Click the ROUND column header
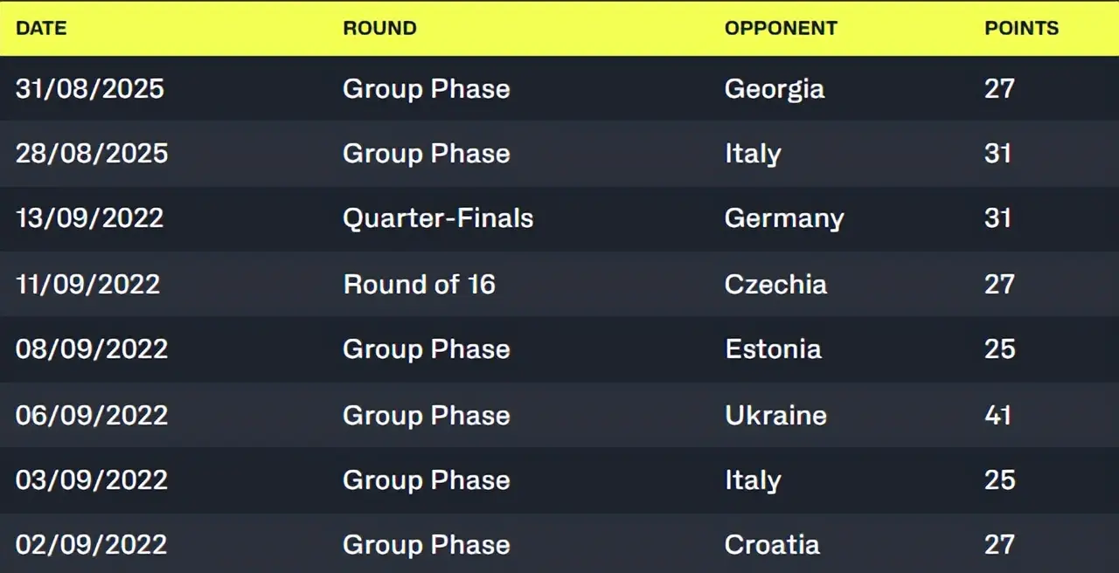Viewport: 1119px width, 573px height. tap(379, 28)
